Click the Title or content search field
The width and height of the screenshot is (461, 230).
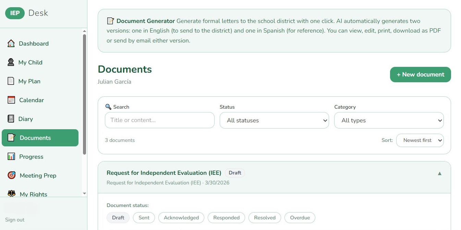tap(159, 120)
